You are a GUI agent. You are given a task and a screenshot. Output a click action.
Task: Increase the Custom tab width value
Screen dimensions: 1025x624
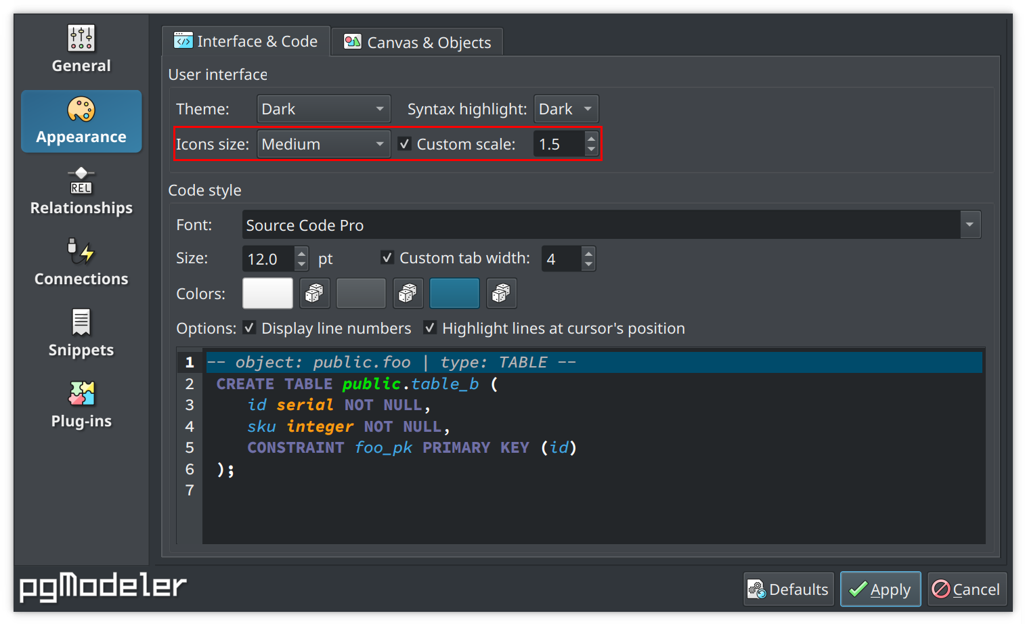(x=588, y=252)
